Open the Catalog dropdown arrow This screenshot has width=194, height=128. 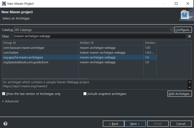(171, 30)
